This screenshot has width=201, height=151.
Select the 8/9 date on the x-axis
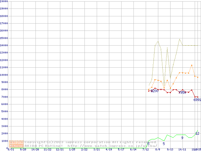(158, 149)
